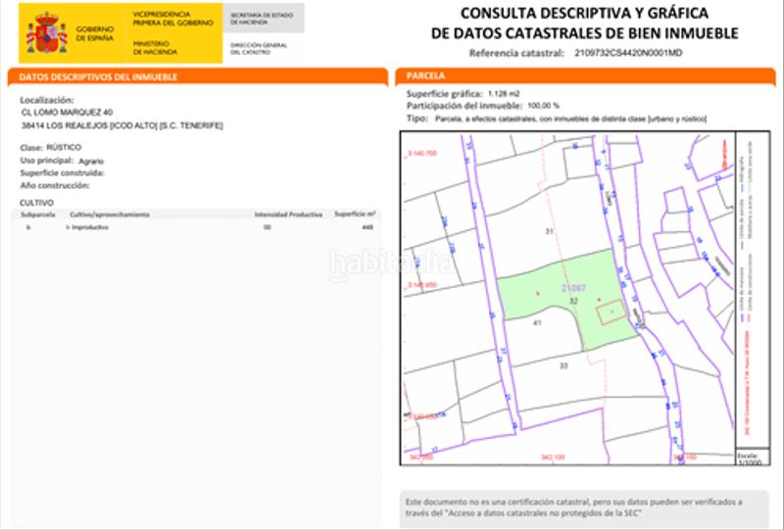Viewport: 784px width, 530px height.
Task: Click the Cultivo/aprovechamiento column header
Action: [x=109, y=213]
